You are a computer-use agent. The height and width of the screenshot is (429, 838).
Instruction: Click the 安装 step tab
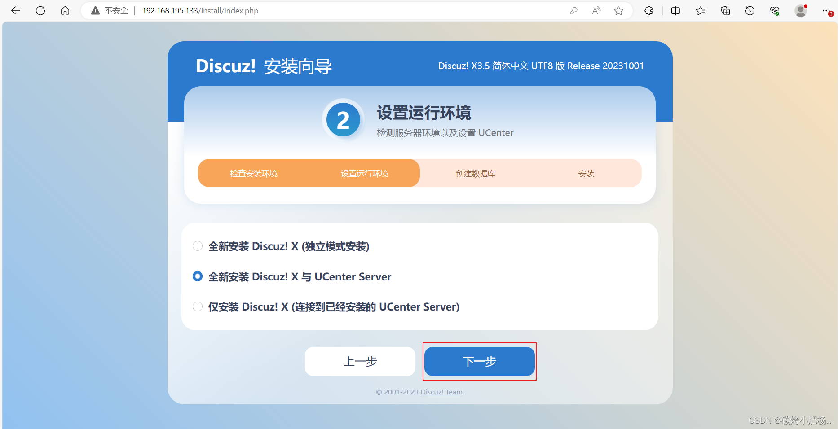586,173
